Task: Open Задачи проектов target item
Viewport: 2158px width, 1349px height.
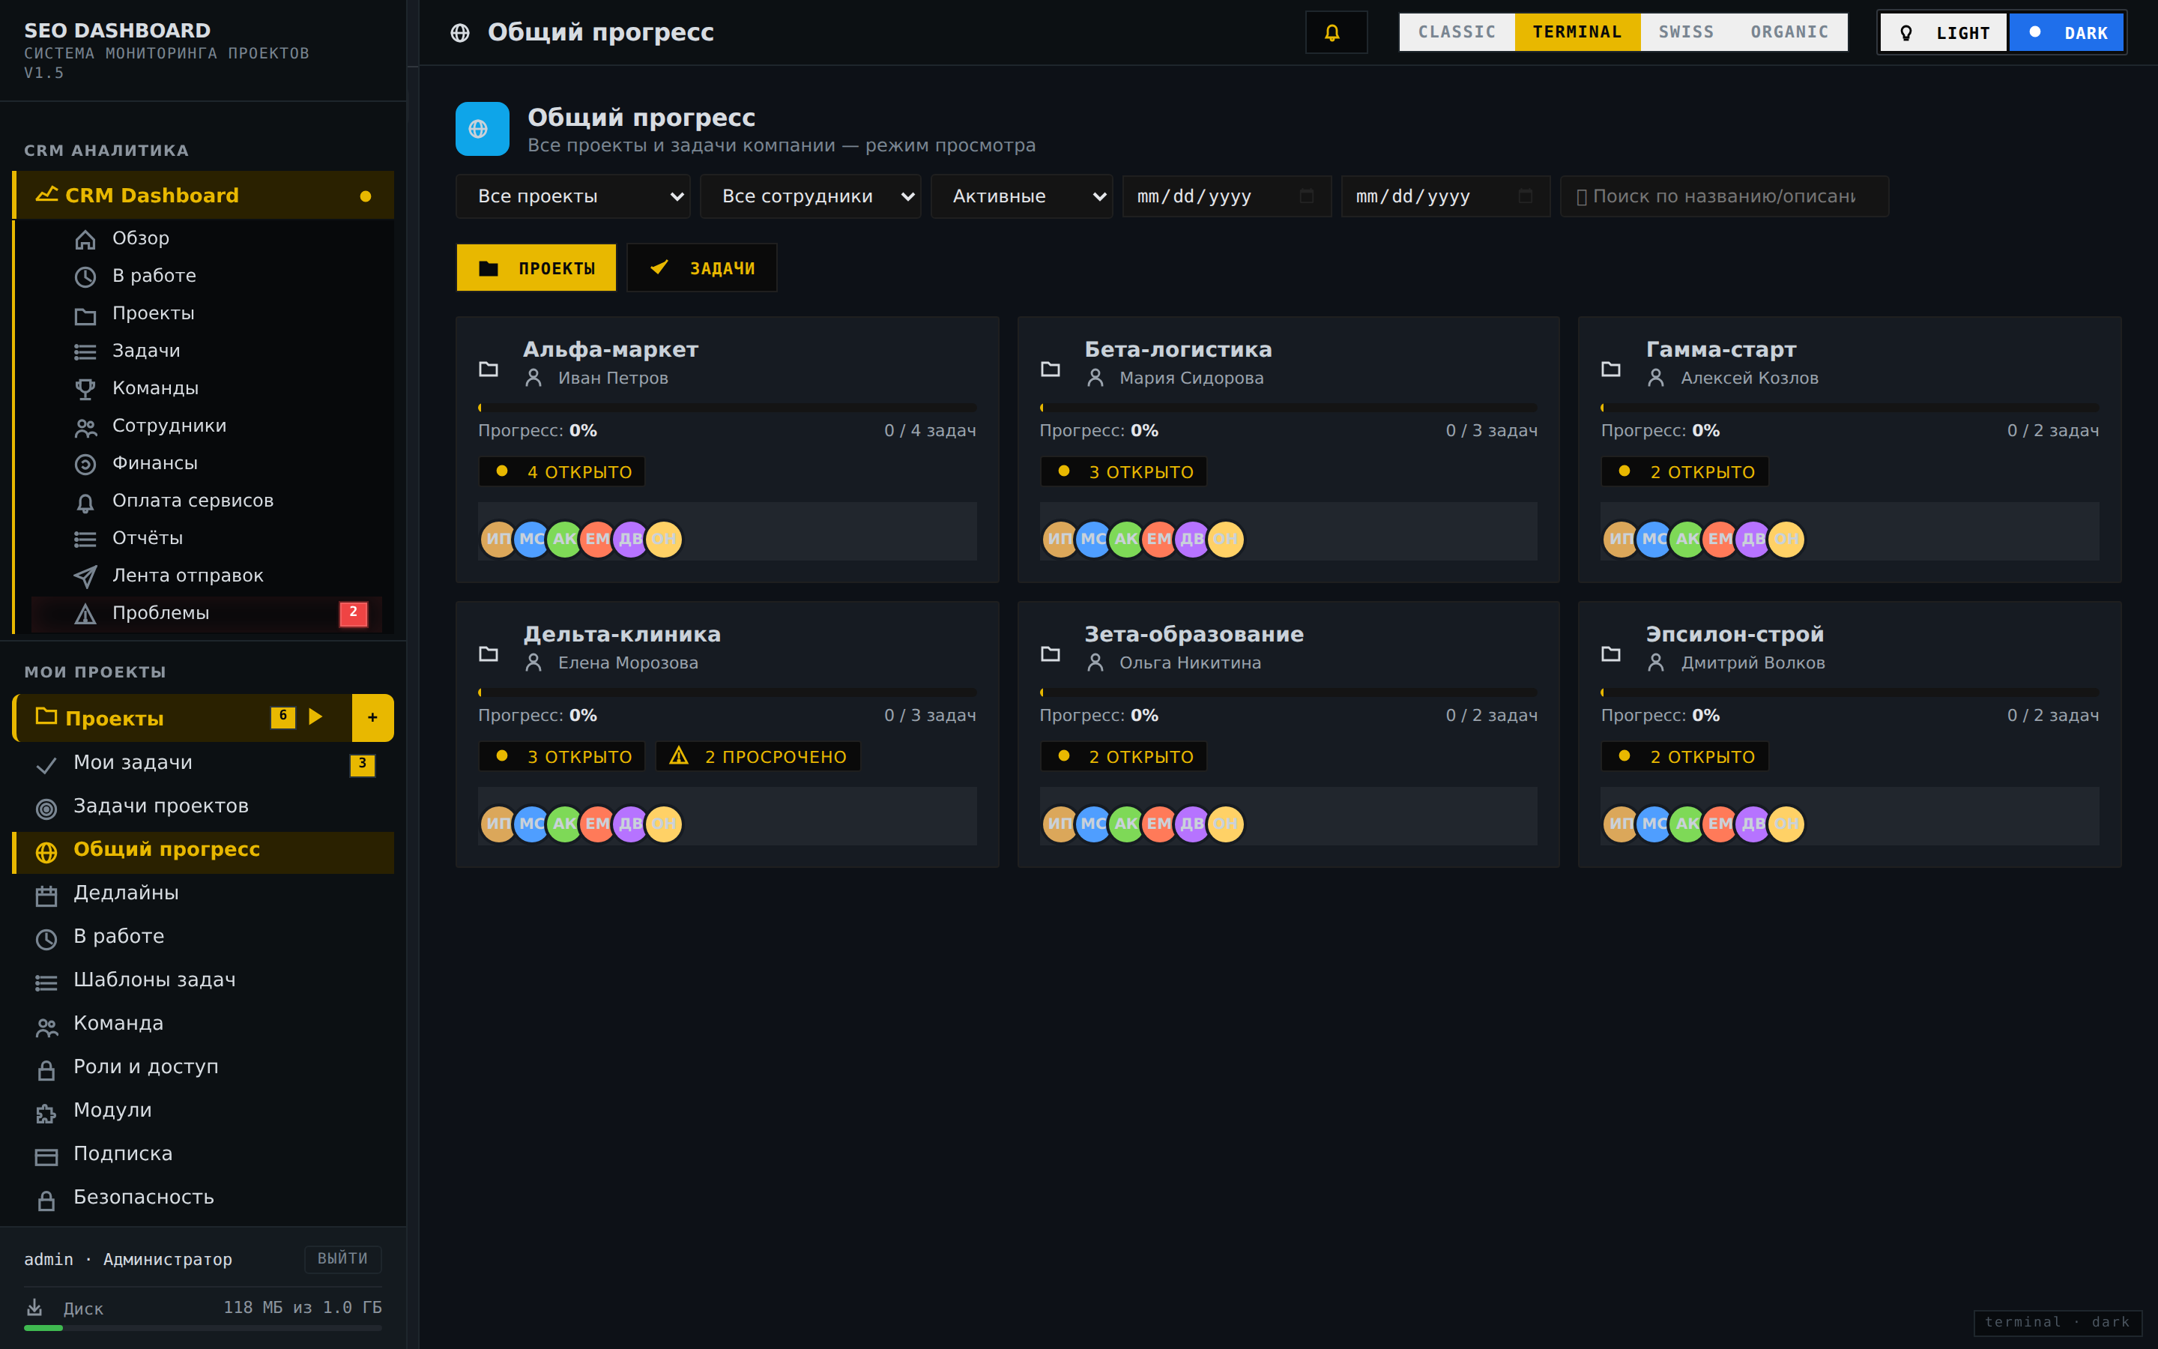Action: pos(203,806)
